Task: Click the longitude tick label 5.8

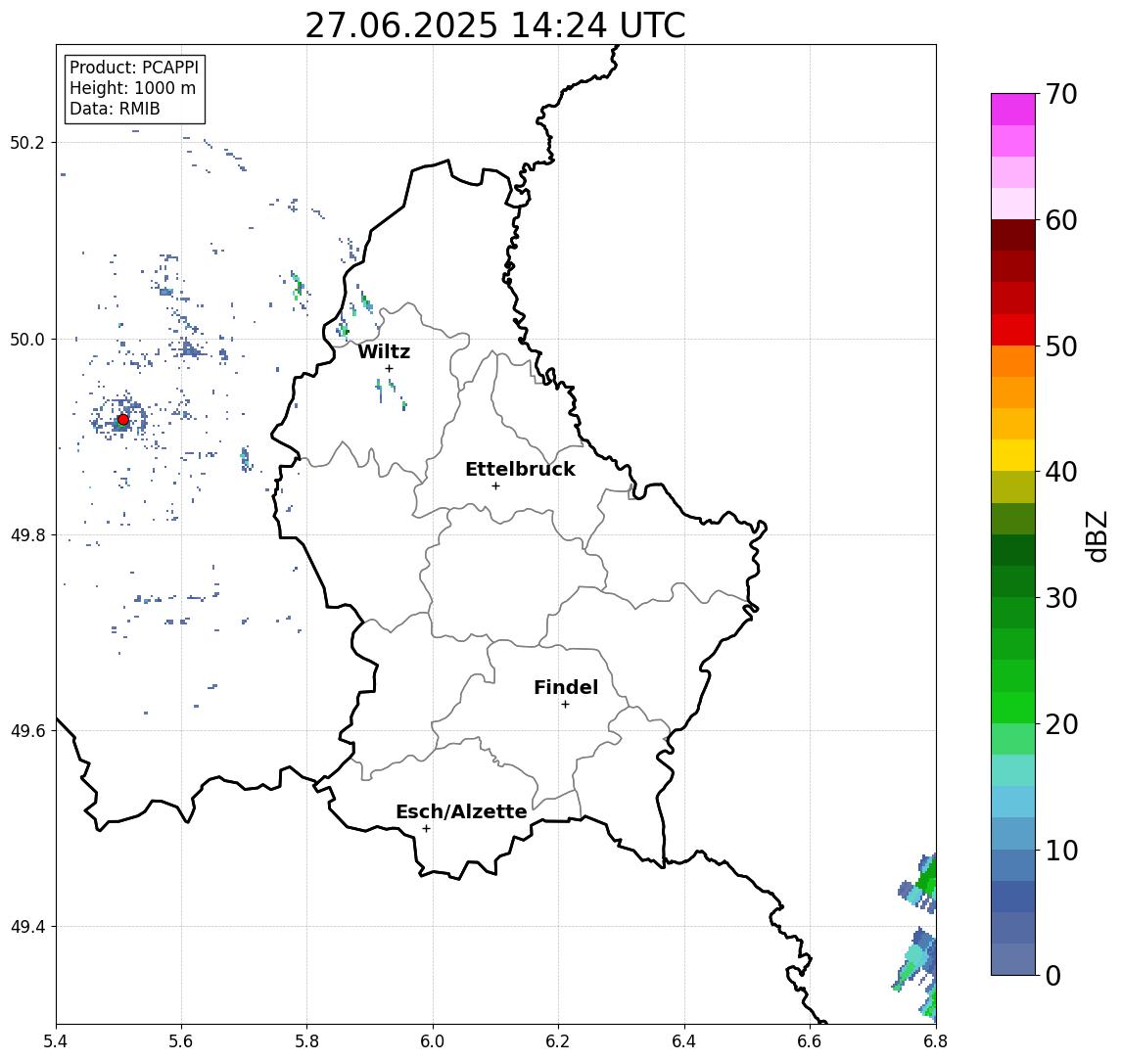Action: pyautogui.click(x=307, y=1041)
